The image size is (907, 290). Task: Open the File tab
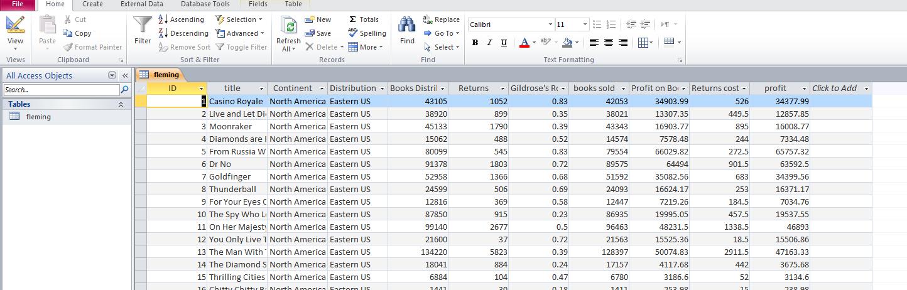(x=18, y=4)
